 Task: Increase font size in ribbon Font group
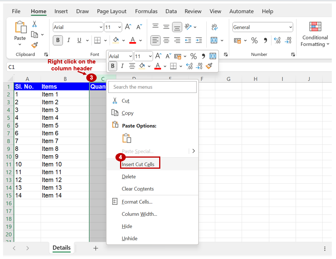(x=128, y=27)
